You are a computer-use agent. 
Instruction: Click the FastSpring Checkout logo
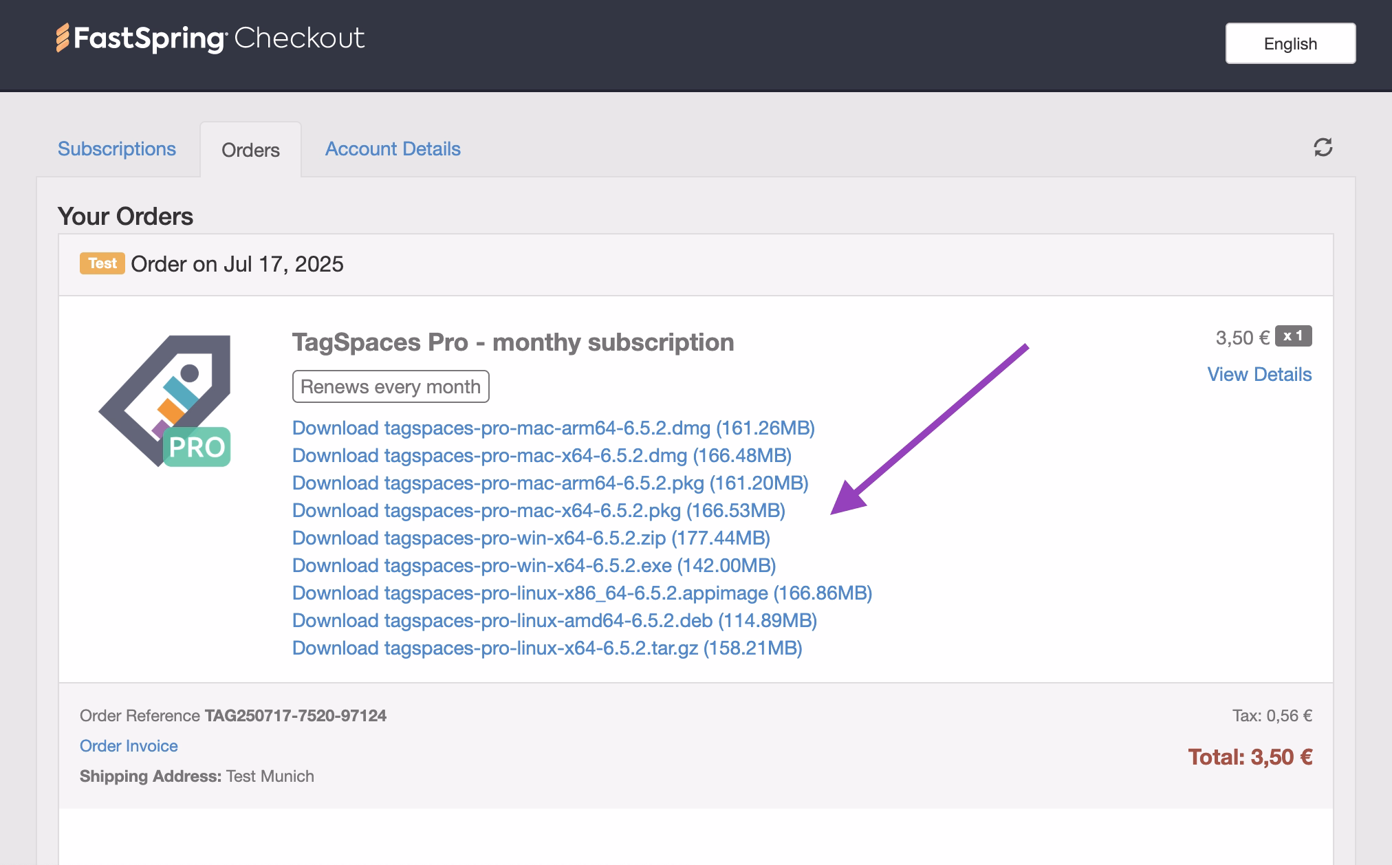[210, 39]
